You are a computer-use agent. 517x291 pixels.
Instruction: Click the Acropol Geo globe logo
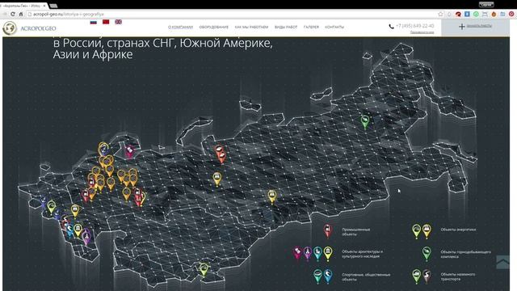pyautogui.click(x=10, y=28)
